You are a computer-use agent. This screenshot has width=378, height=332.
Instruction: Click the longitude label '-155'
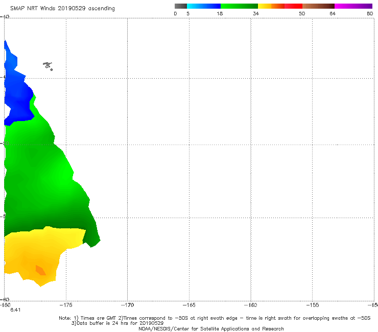(313, 305)
